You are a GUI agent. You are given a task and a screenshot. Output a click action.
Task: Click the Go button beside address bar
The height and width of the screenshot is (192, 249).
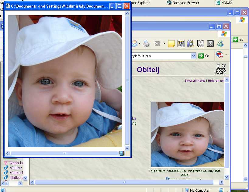[x=204, y=56]
